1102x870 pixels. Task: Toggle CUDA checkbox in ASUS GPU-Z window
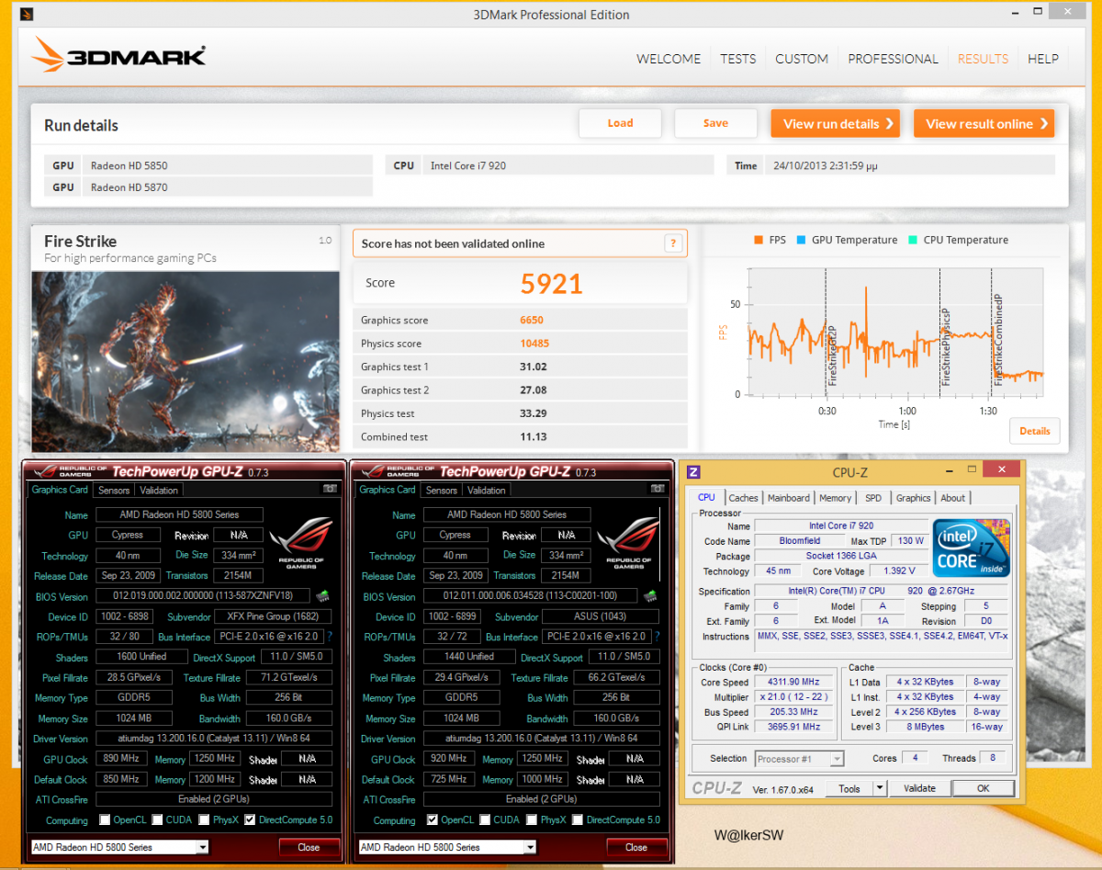tap(487, 819)
